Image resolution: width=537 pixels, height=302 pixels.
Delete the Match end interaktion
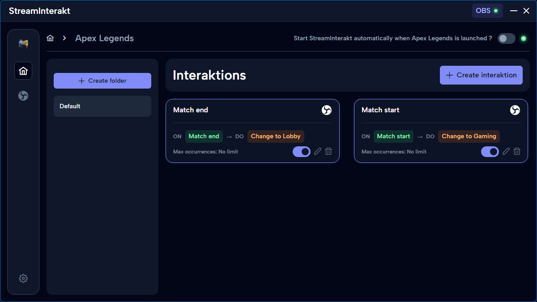328,152
